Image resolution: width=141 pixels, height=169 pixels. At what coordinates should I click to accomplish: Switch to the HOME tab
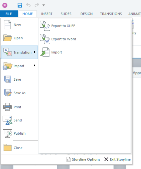(28, 14)
